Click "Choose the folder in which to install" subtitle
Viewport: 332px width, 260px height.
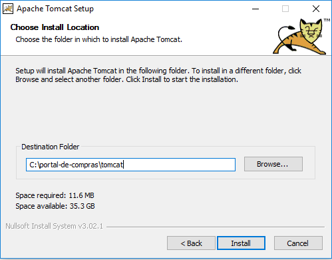point(98,39)
